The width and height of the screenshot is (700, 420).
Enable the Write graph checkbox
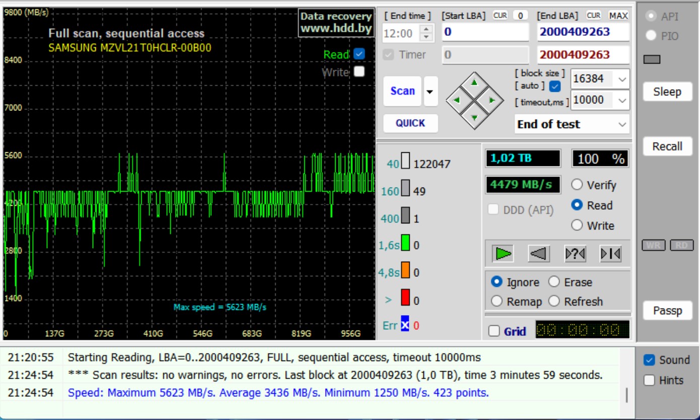coord(359,72)
